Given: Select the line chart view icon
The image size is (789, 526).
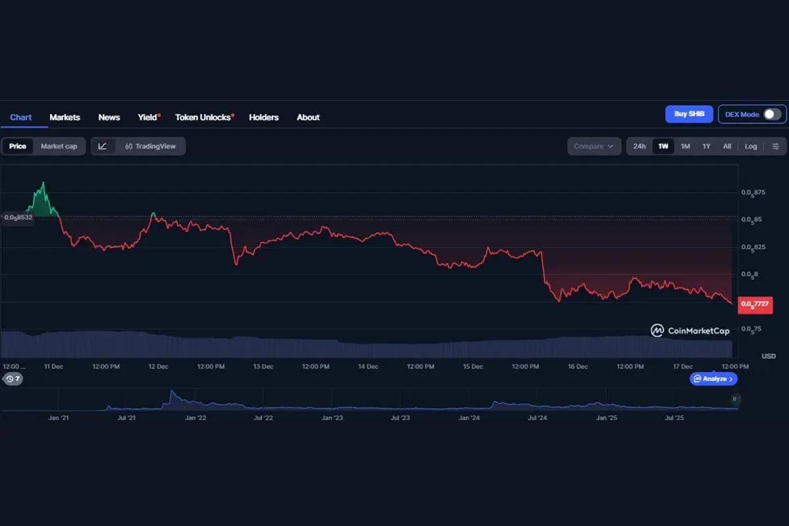Looking at the screenshot, I should (103, 146).
